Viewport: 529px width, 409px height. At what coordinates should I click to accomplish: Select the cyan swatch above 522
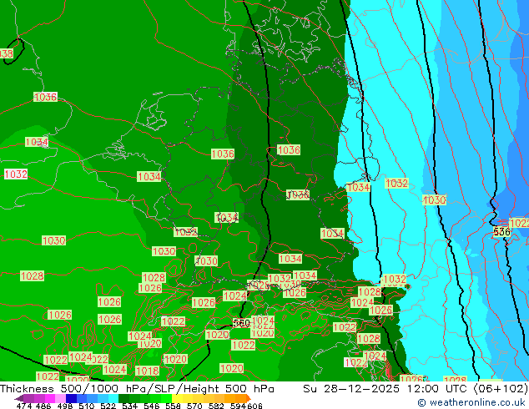113,398
